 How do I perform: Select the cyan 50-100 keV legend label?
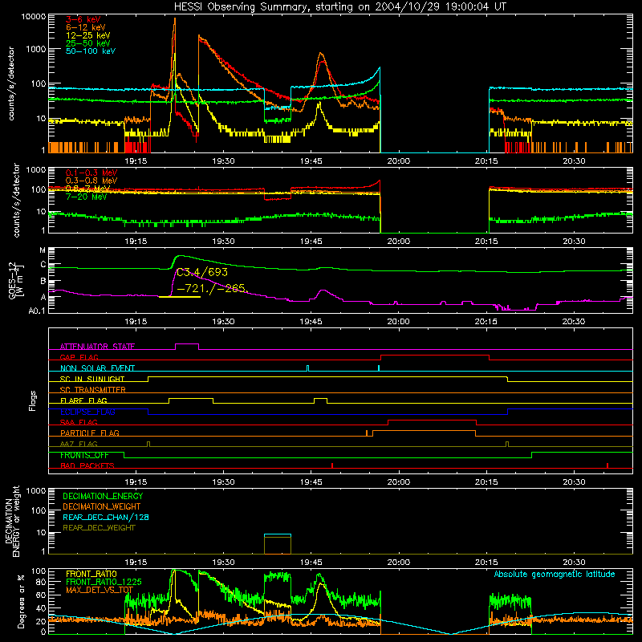(x=91, y=51)
